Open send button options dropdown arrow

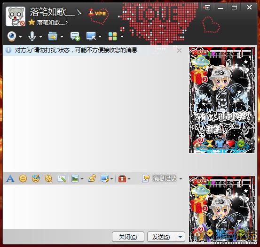tap(181, 237)
